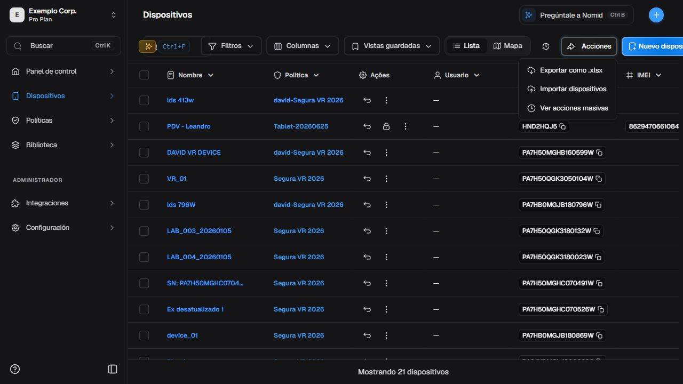This screenshot has width=683, height=384.
Task: Click the blue plus add icon
Action: pyautogui.click(x=656, y=15)
